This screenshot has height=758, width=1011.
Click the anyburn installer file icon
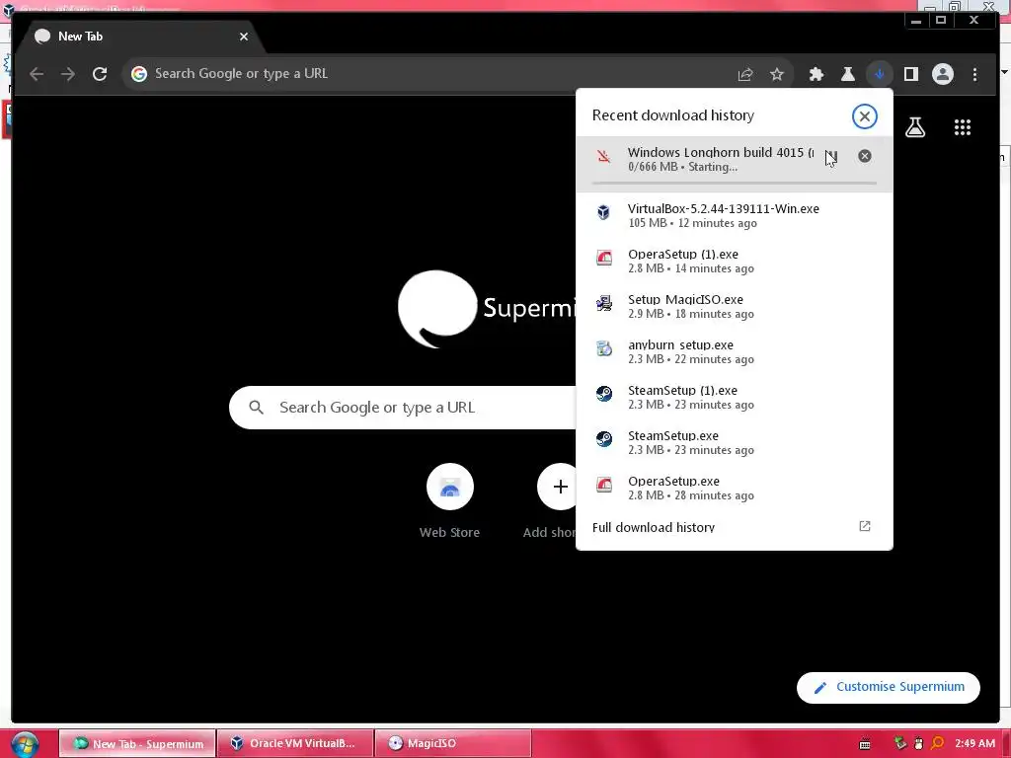(603, 348)
